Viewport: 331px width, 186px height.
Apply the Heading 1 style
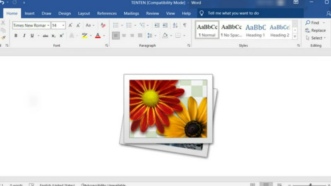256,30
